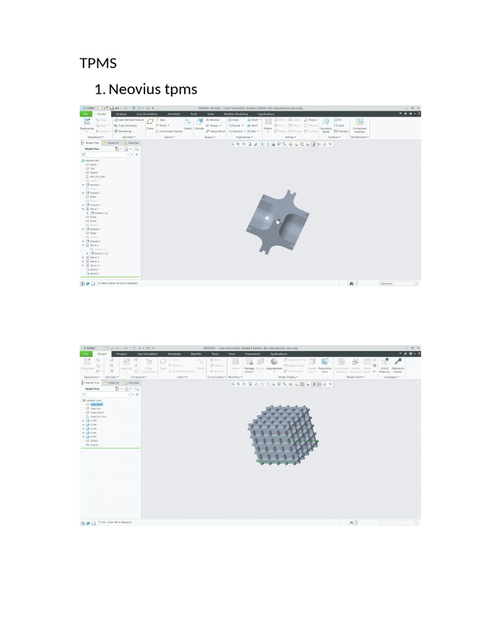Open Manage Views in the assembly window
The height and width of the screenshot is (637, 478).
(x=249, y=365)
